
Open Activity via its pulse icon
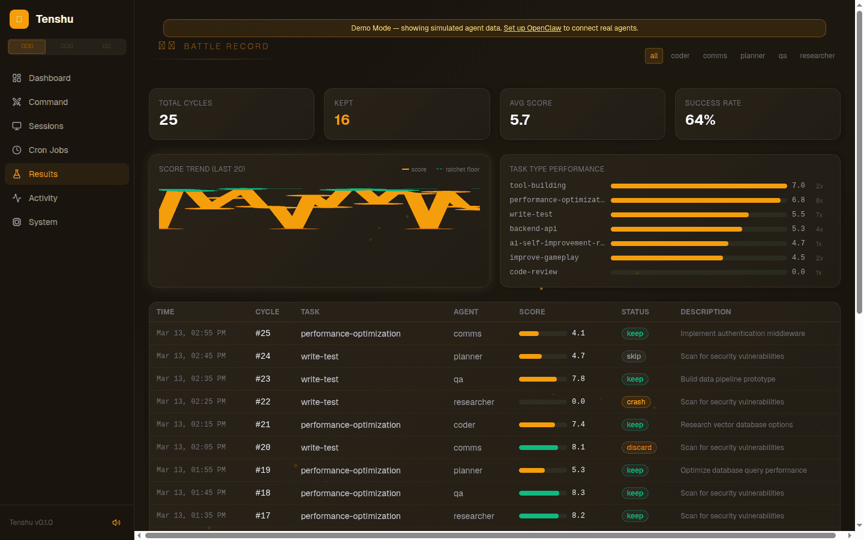point(17,198)
